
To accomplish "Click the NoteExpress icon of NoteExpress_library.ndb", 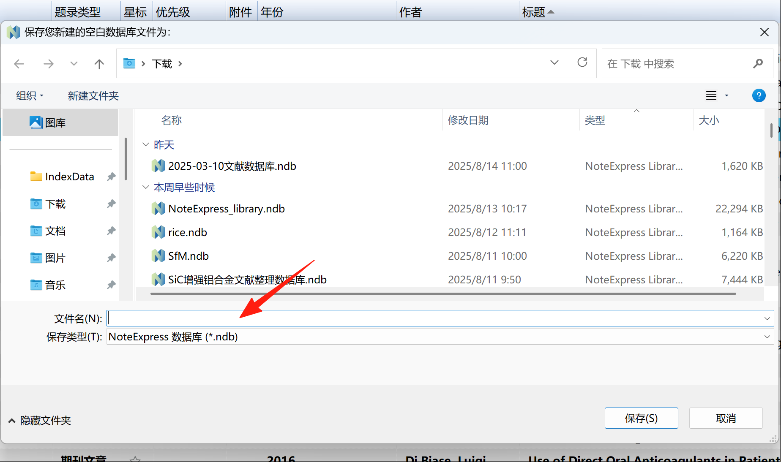I will (x=158, y=208).
